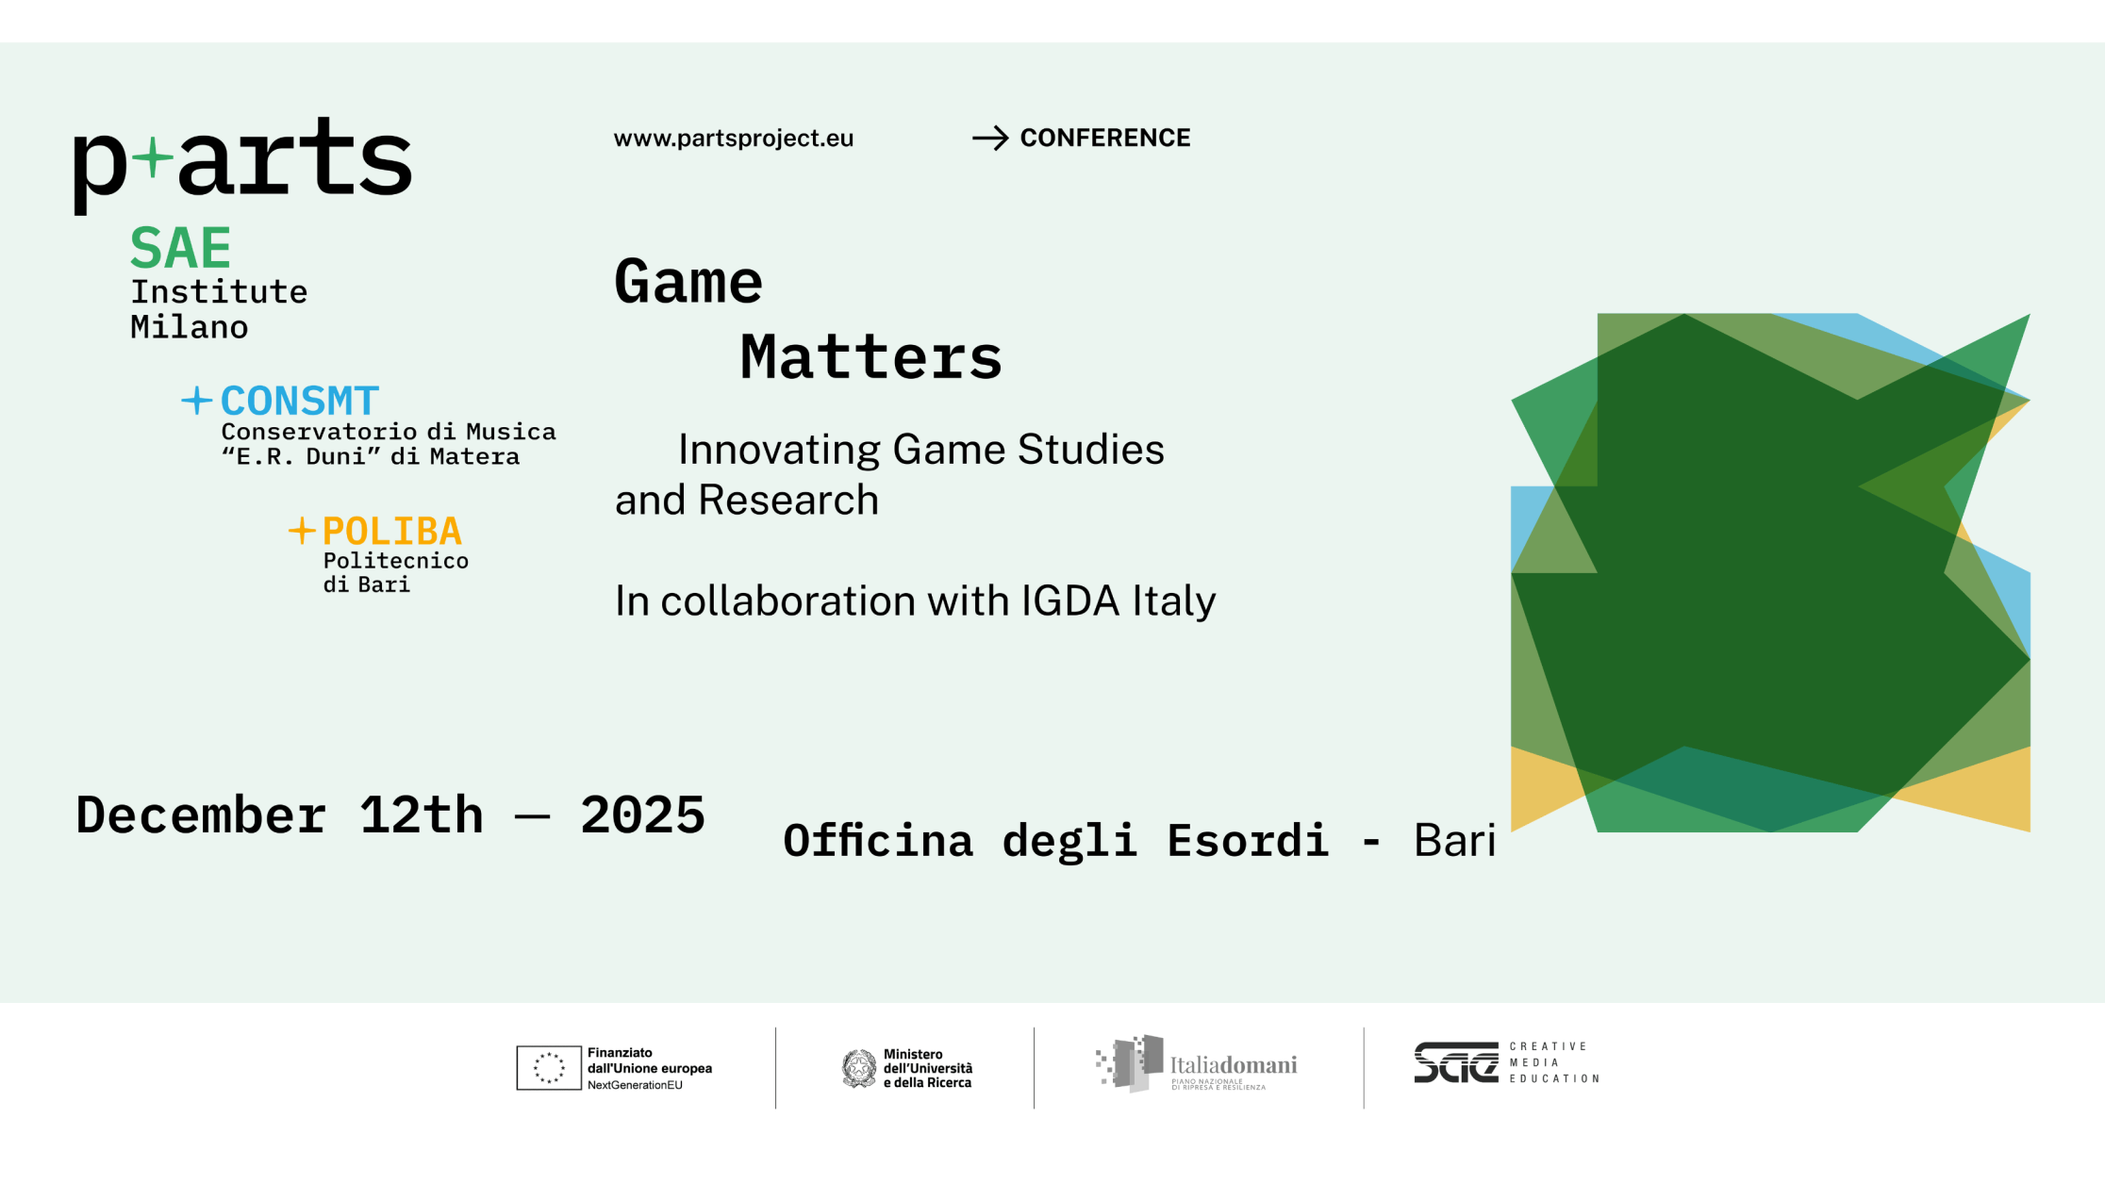Click the Italian Republic ministry emblem

(858, 1069)
